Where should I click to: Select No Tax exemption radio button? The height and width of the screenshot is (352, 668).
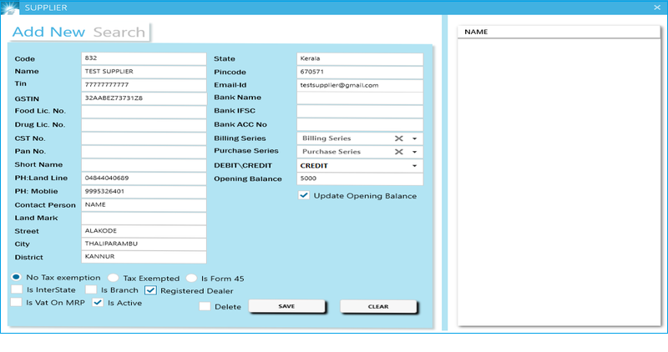16,277
